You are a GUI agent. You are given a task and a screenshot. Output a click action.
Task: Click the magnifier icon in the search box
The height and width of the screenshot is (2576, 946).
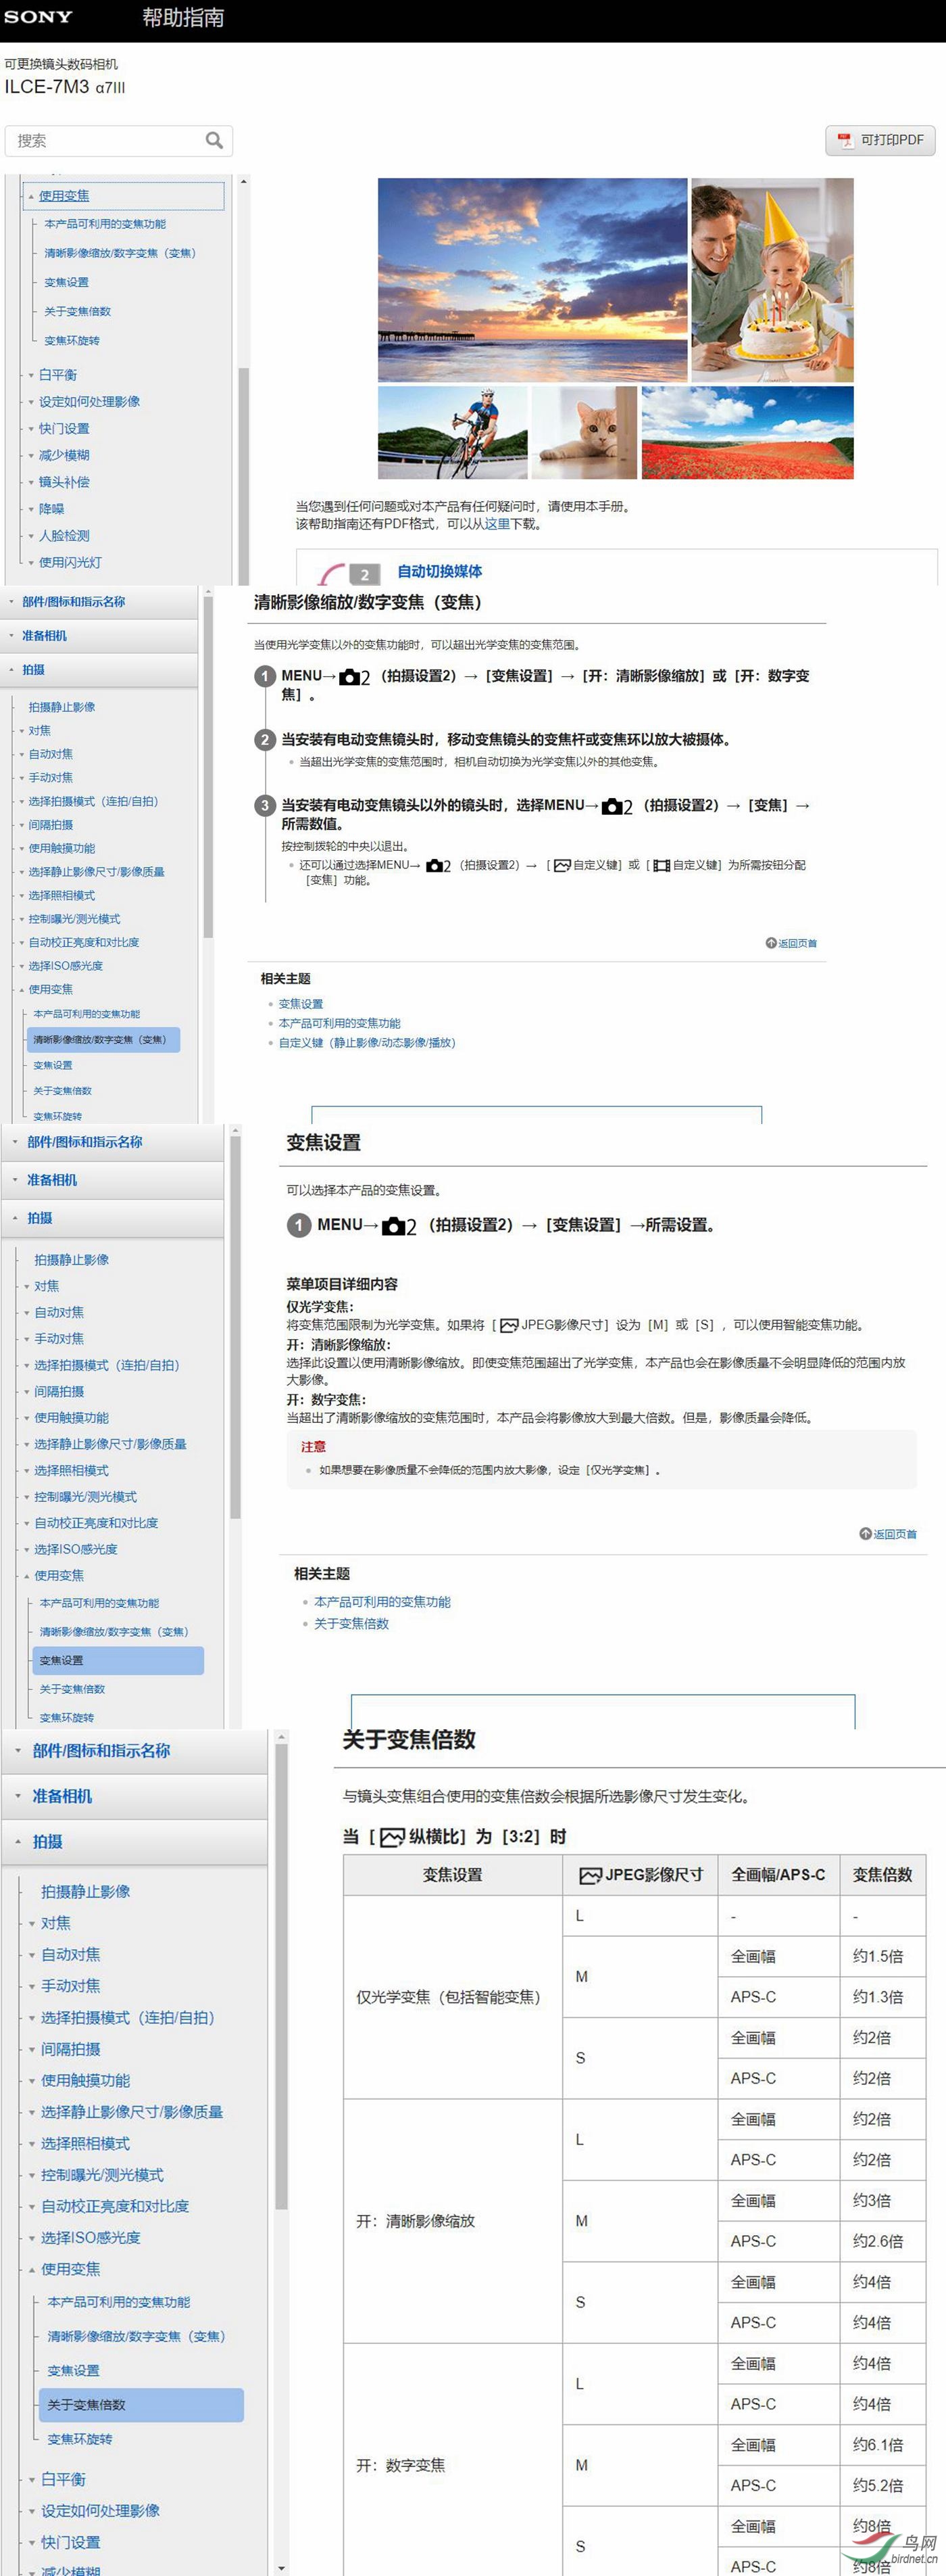(x=214, y=141)
